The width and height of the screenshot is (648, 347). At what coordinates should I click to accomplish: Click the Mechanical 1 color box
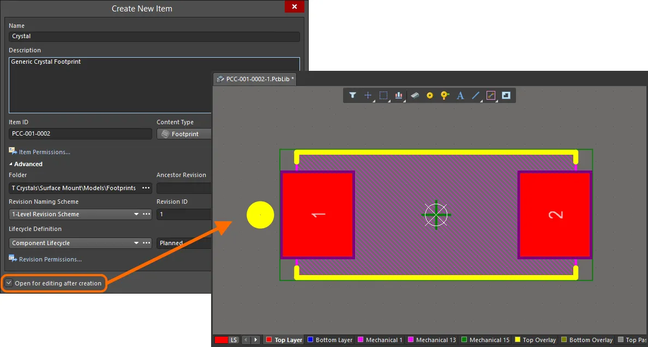coord(361,339)
